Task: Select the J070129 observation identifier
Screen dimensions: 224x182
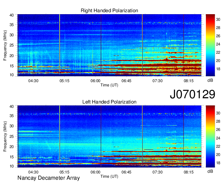Action: [x=192, y=94]
